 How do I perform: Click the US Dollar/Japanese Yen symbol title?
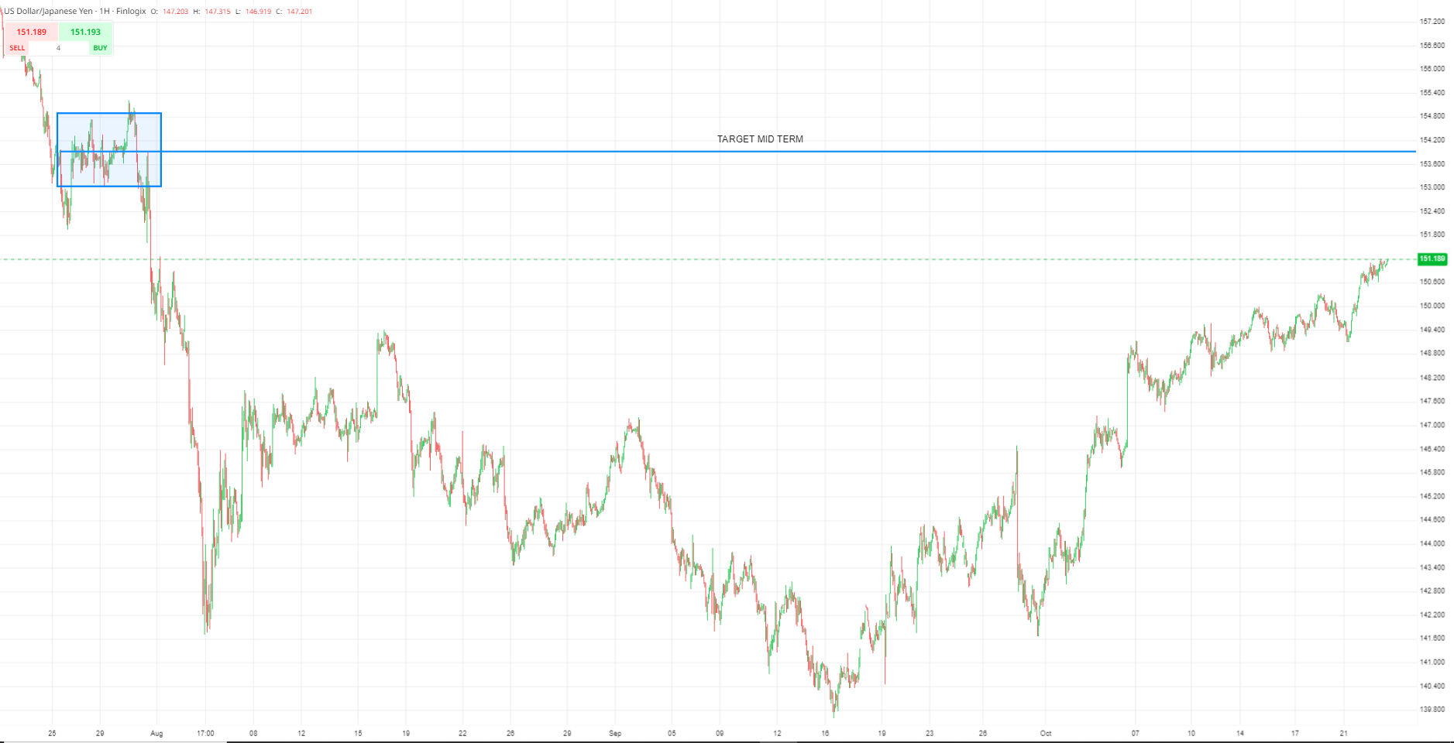[x=48, y=12]
